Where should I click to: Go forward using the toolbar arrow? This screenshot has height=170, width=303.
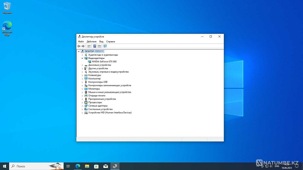tap(83, 46)
